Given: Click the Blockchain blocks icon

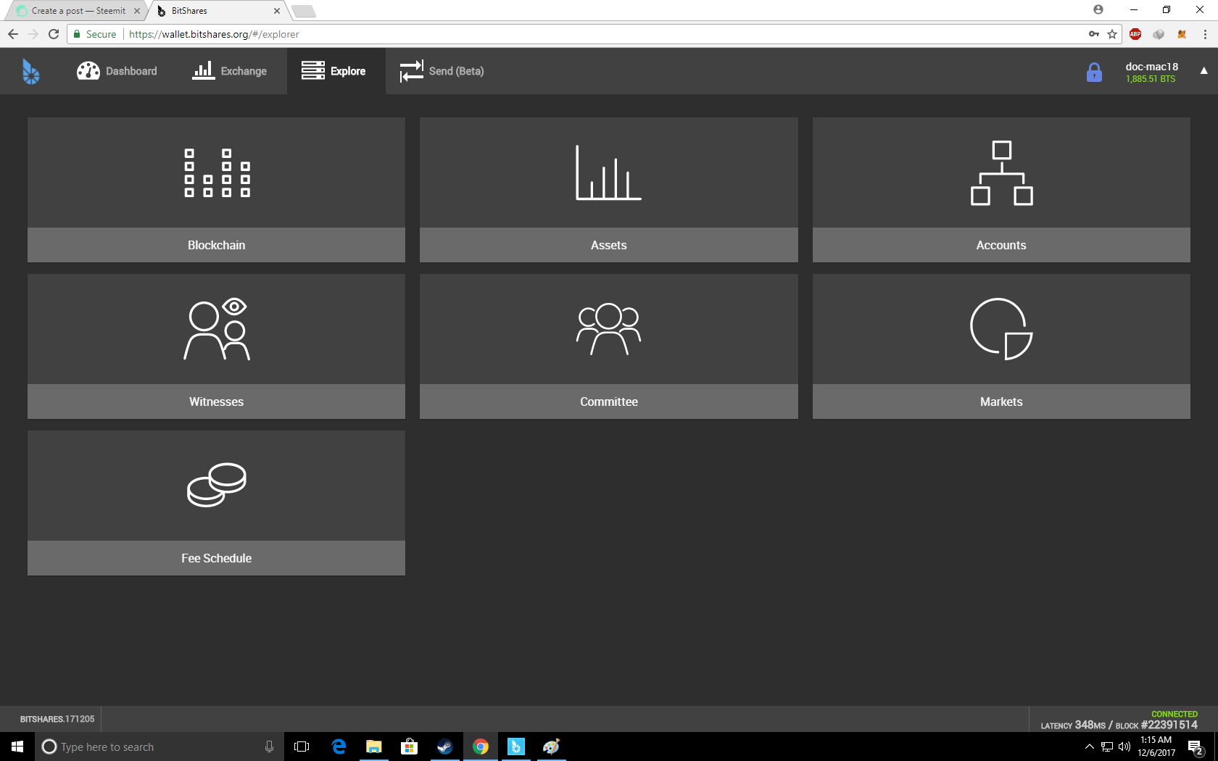Looking at the screenshot, I should [x=217, y=173].
